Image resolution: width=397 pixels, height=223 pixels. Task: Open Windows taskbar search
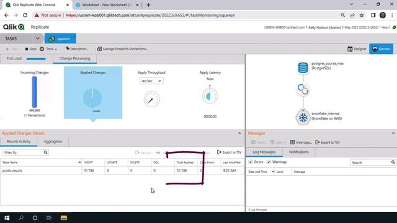click(x=21, y=217)
